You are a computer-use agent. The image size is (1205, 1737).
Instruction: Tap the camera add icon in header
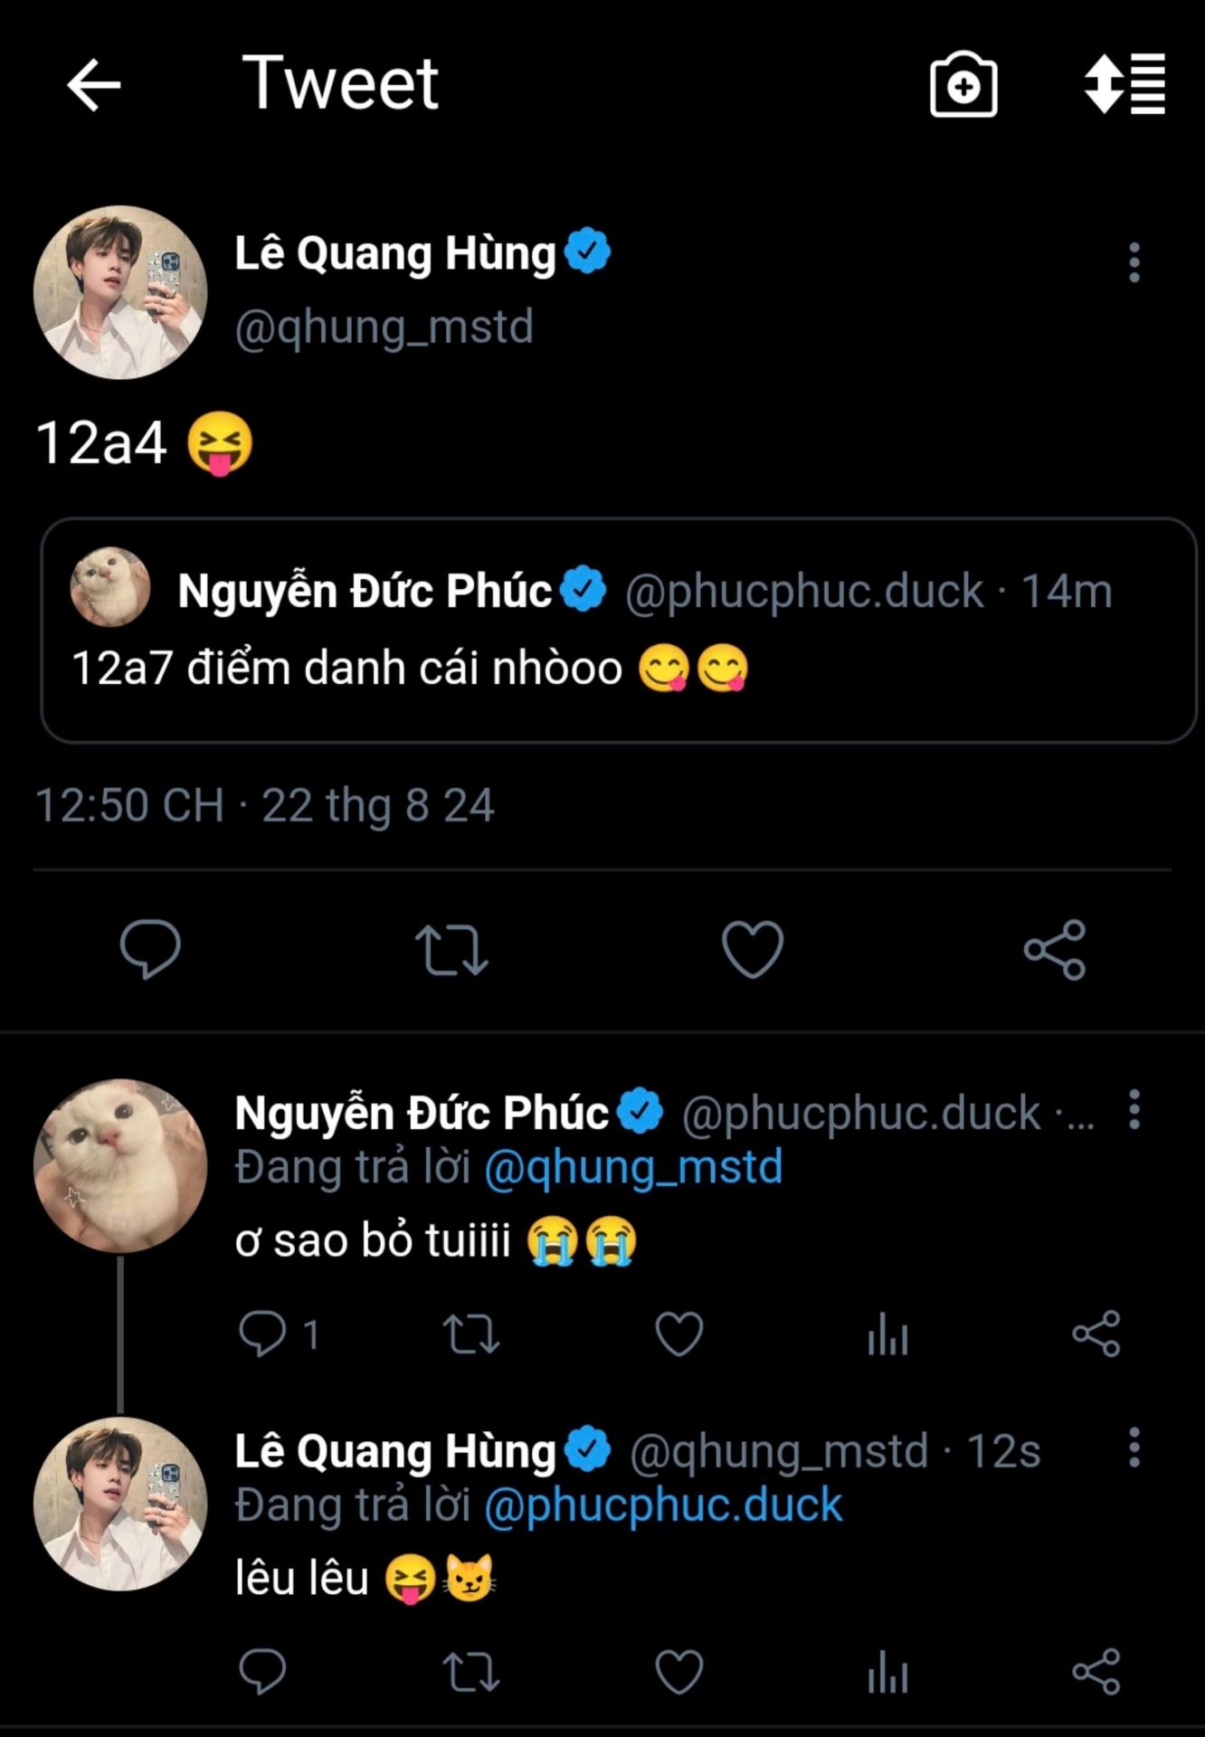click(x=963, y=84)
